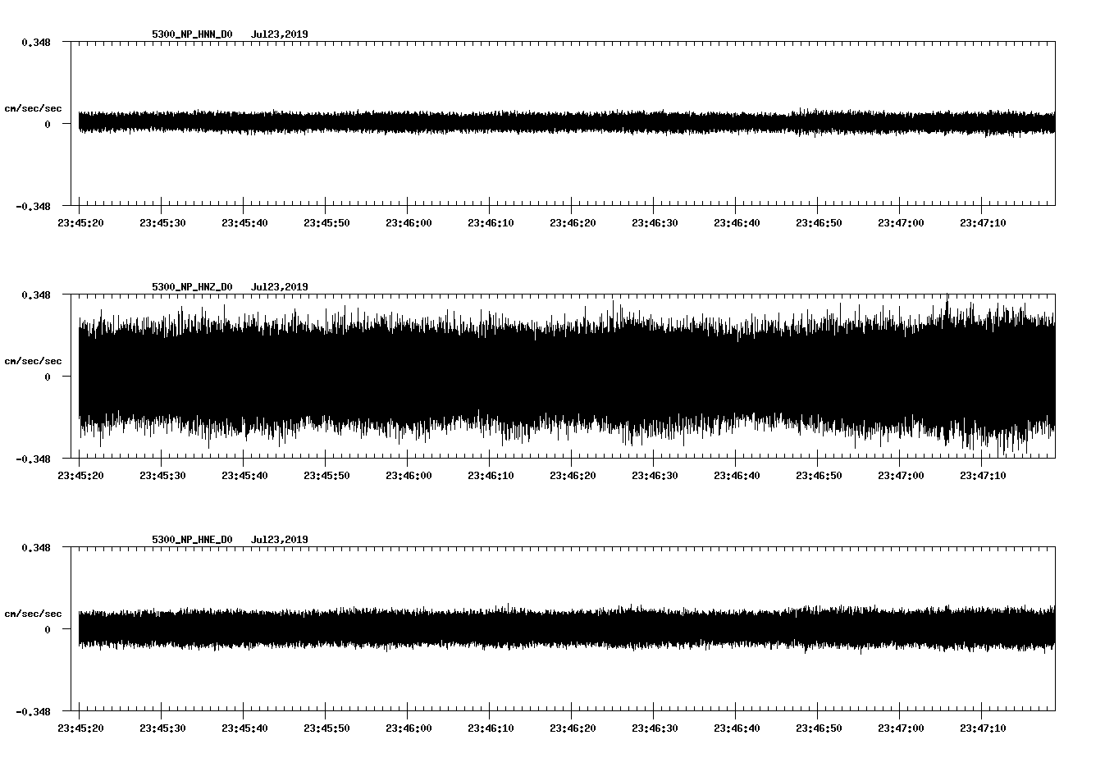This screenshot has height=758, width=1114.
Task: Click the positive 0.348 axis value on HNE plot
Action: click(x=36, y=547)
